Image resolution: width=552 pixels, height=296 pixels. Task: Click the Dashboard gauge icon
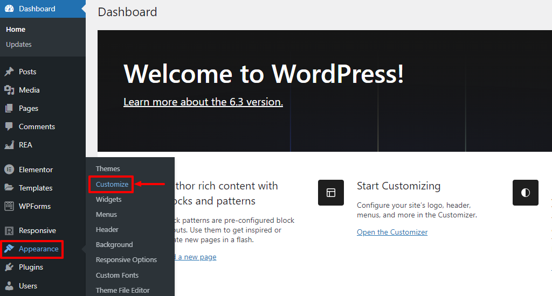[x=9, y=9]
